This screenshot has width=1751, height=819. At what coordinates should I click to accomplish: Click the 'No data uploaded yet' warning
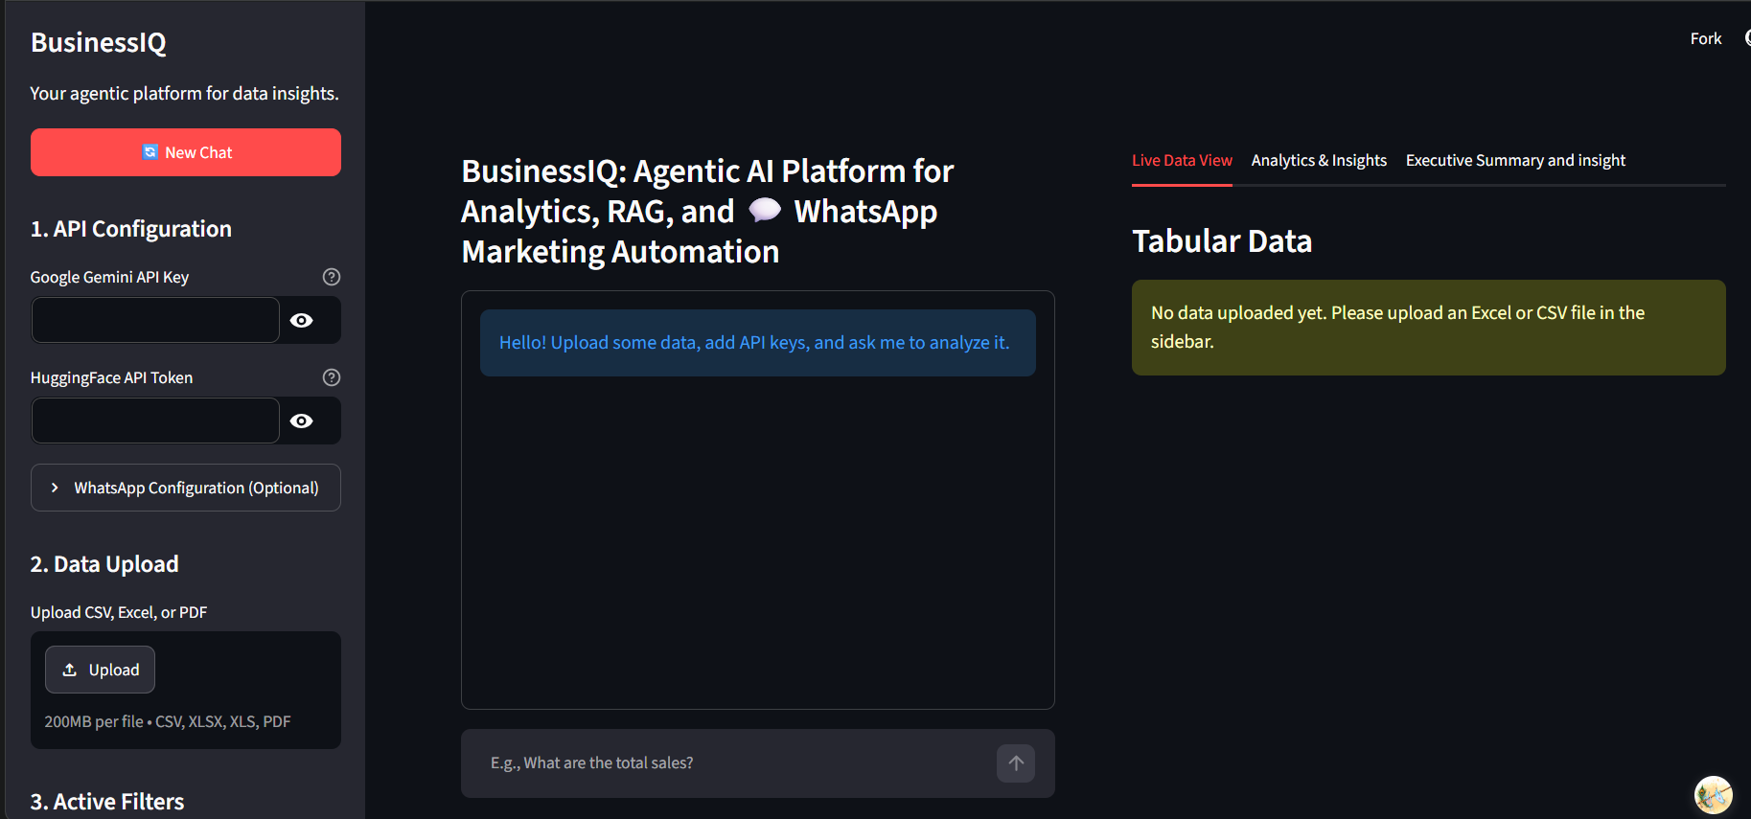pos(1429,328)
